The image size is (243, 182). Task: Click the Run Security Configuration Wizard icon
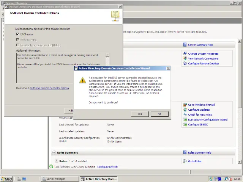[x=185, y=119]
